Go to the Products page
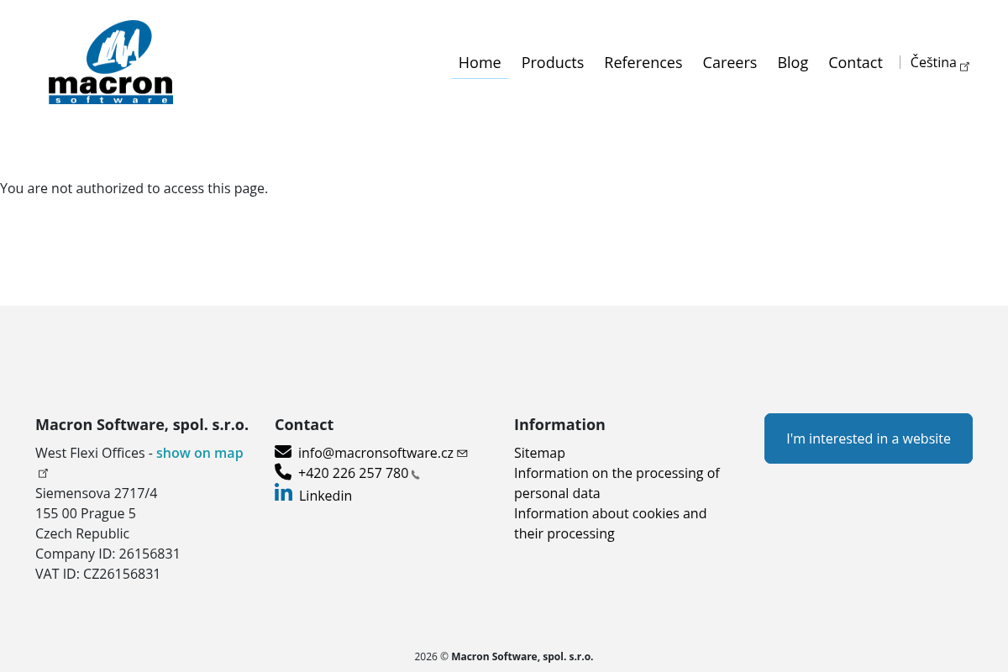 tap(553, 62)
